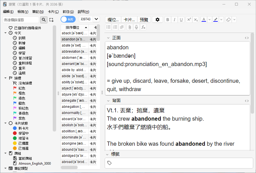
Task: Toggle HTML editor for 正面 field
Action: (247, 38)
